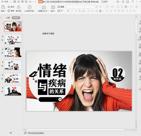This screenshot has height=136, width=141.
Task: Click the center text alignment icon
Action: [x=111, y=11]
